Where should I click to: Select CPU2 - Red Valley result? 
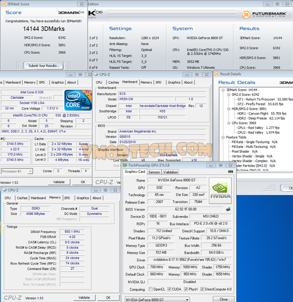click(258, 133)
